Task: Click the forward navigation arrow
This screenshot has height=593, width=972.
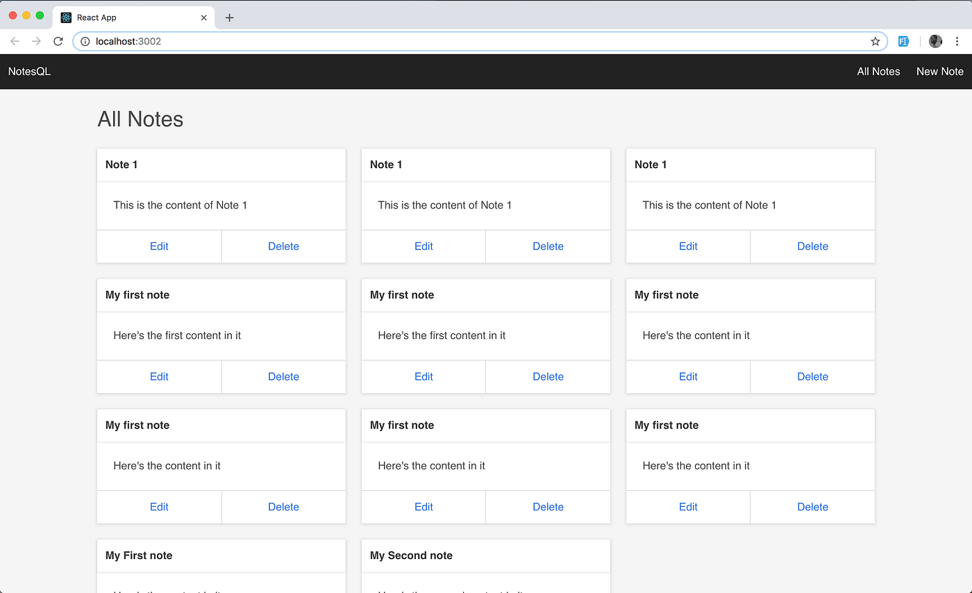Action: point(36,41)
